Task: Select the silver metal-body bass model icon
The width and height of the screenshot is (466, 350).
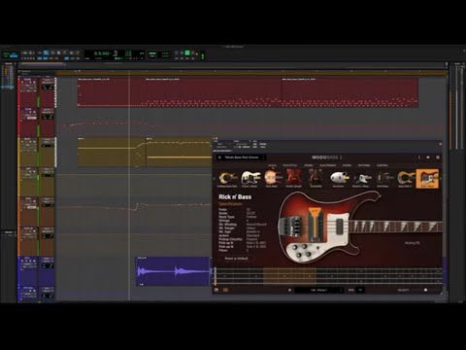Action: (339, 178)
